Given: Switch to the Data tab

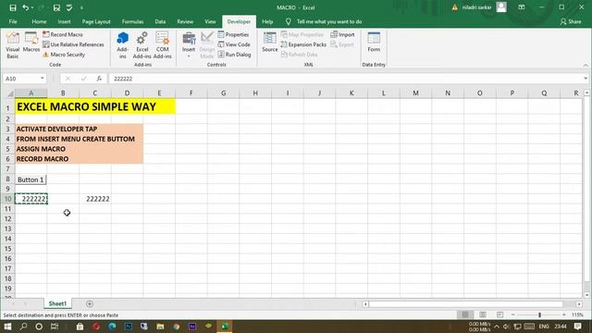Looking at the screenshot, I should [160, 21].
